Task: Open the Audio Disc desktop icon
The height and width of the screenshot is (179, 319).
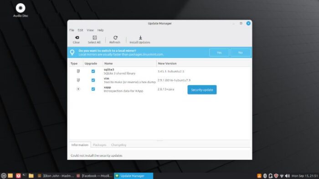Action: click(x=21, y=10)
